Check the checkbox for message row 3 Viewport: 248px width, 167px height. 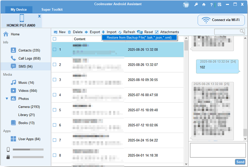pyautogui.click(x=55, y=80)
